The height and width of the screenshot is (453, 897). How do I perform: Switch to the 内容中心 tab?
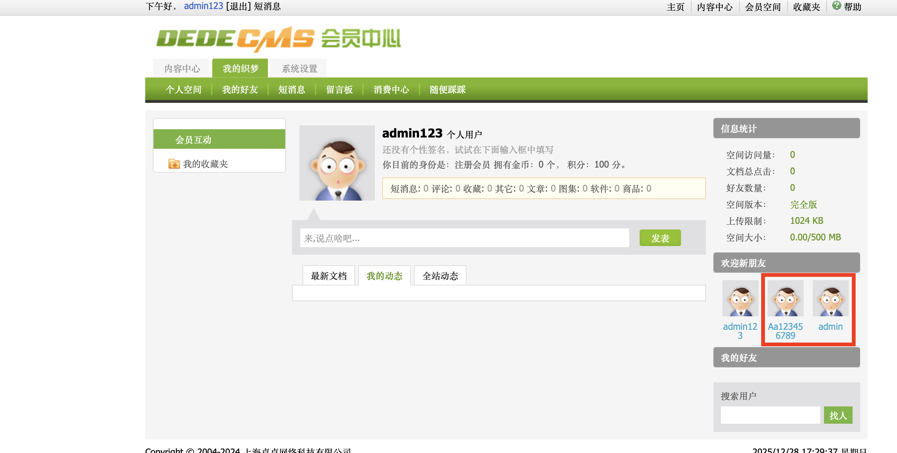coord(182,68)
